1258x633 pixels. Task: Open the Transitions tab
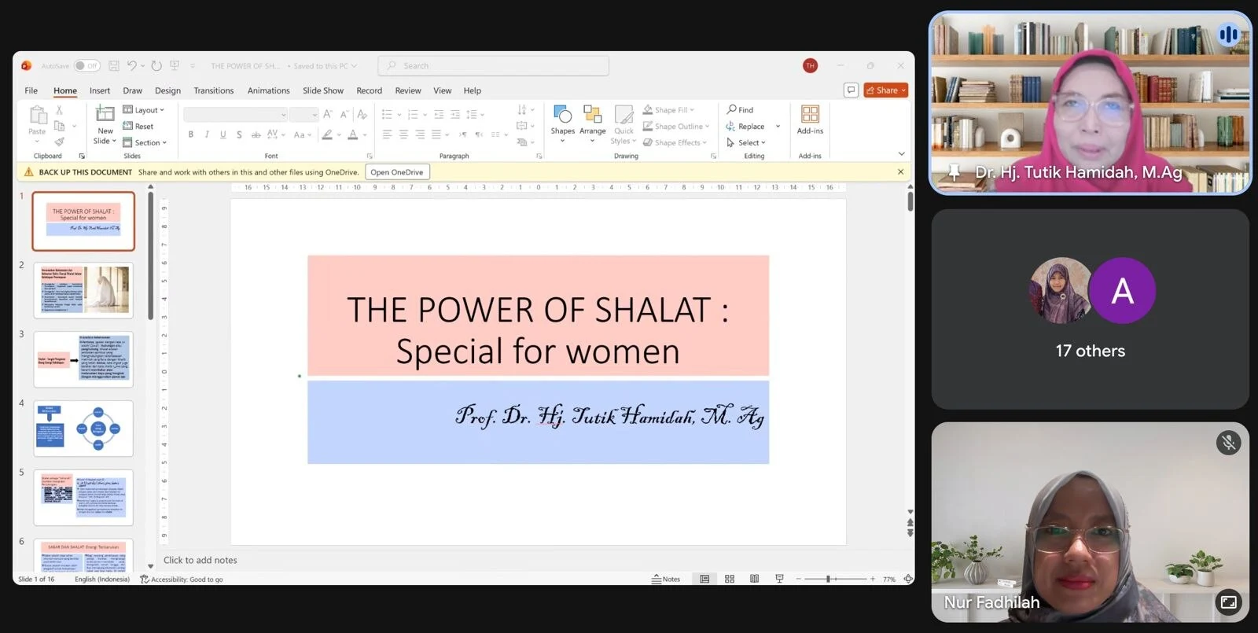214,90
